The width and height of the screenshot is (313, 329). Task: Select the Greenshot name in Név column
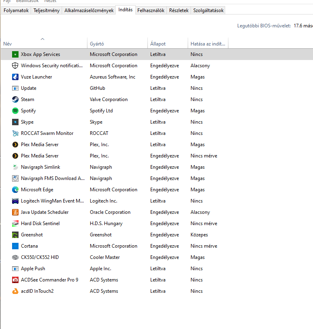tap(32, 235)
